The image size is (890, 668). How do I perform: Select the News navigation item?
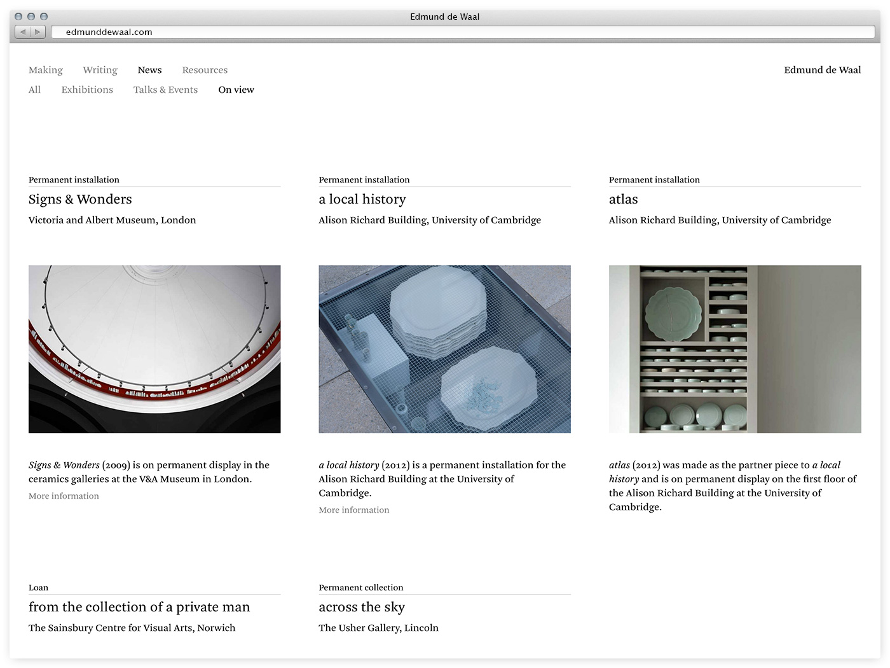[149, 70]
